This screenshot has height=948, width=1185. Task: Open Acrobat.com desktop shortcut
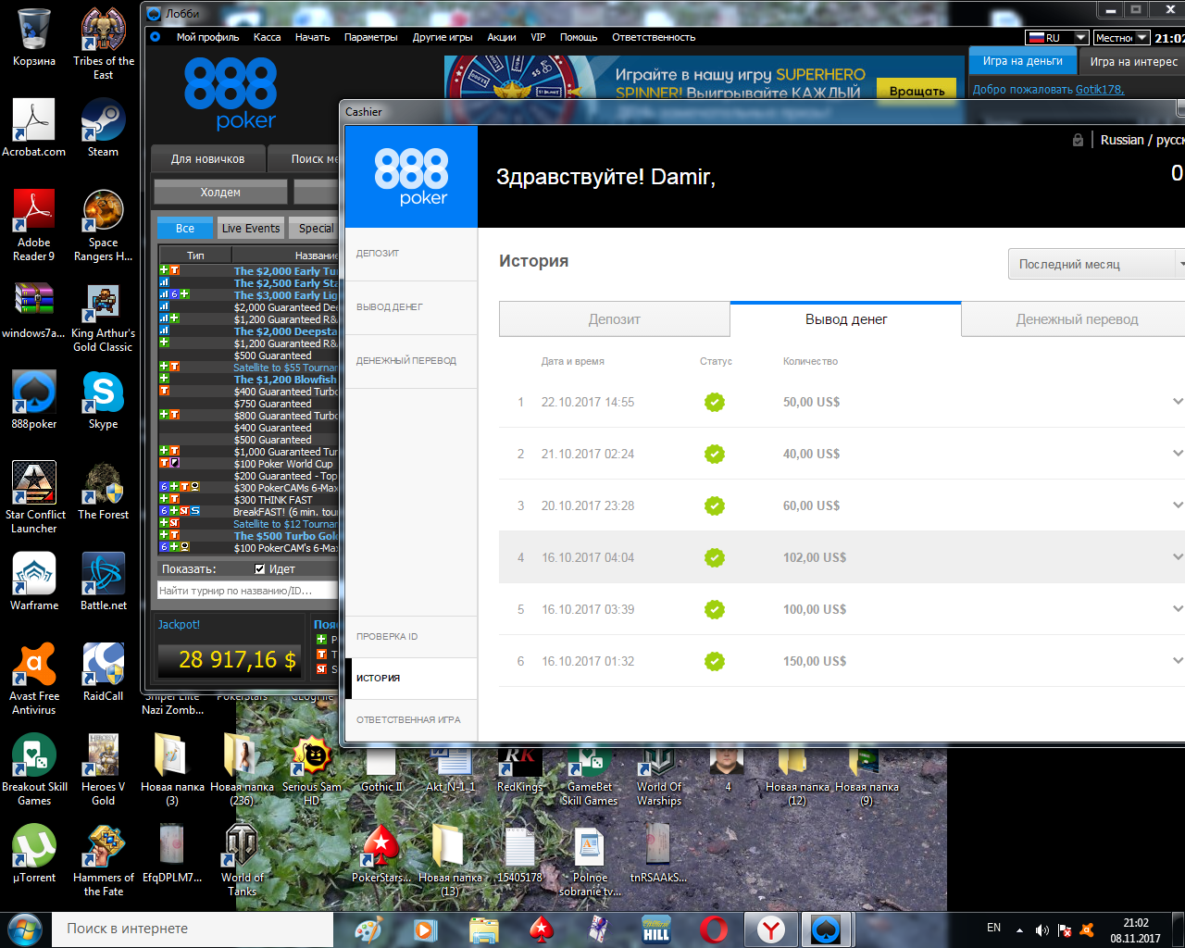coord(34,127)
